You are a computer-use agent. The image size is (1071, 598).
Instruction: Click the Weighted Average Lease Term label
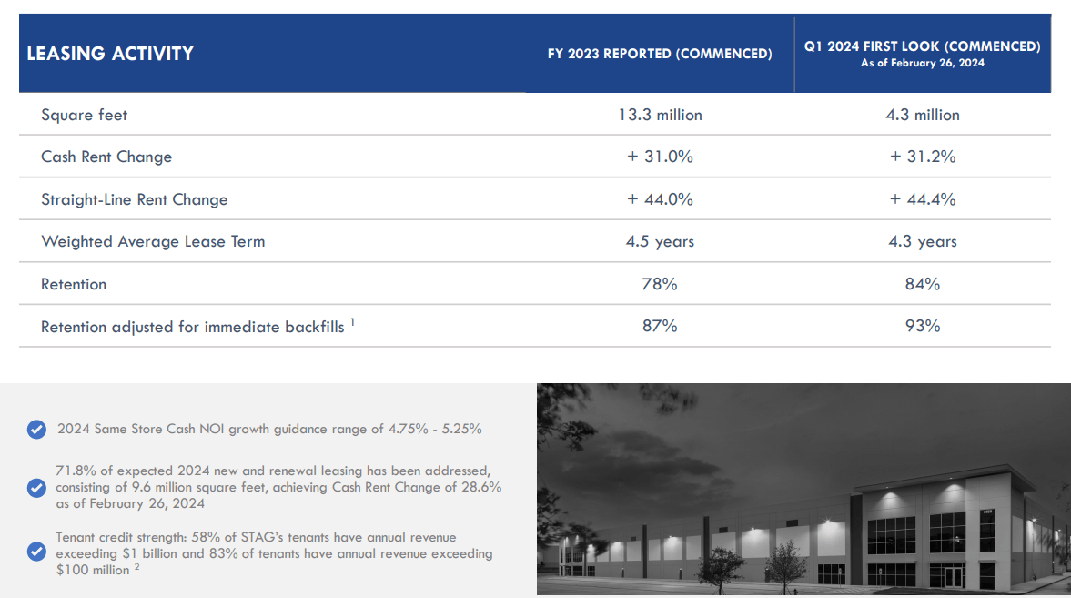(153, 242)
